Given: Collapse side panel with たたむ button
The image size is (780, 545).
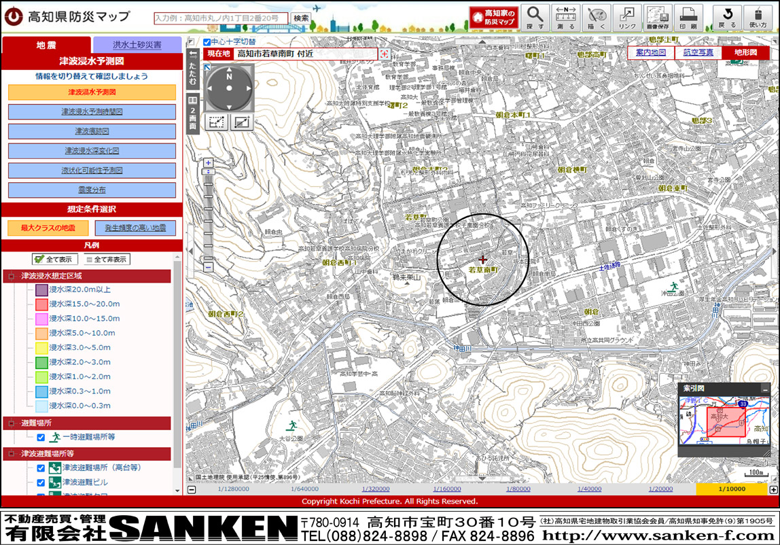Looking at the screenshot, I should (192, 69).
